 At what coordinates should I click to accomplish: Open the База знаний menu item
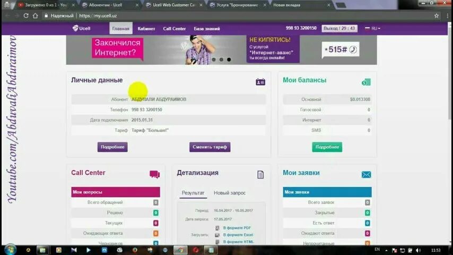pos(207,29)
